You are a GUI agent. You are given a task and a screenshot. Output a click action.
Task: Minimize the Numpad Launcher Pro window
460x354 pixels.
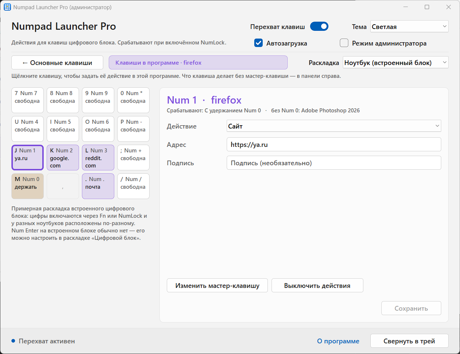(406, 7)
